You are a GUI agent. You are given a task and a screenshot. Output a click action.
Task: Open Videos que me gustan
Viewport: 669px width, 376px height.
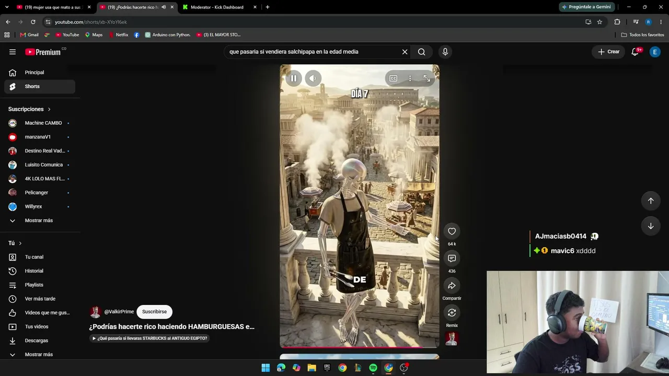tap(40, 313)
